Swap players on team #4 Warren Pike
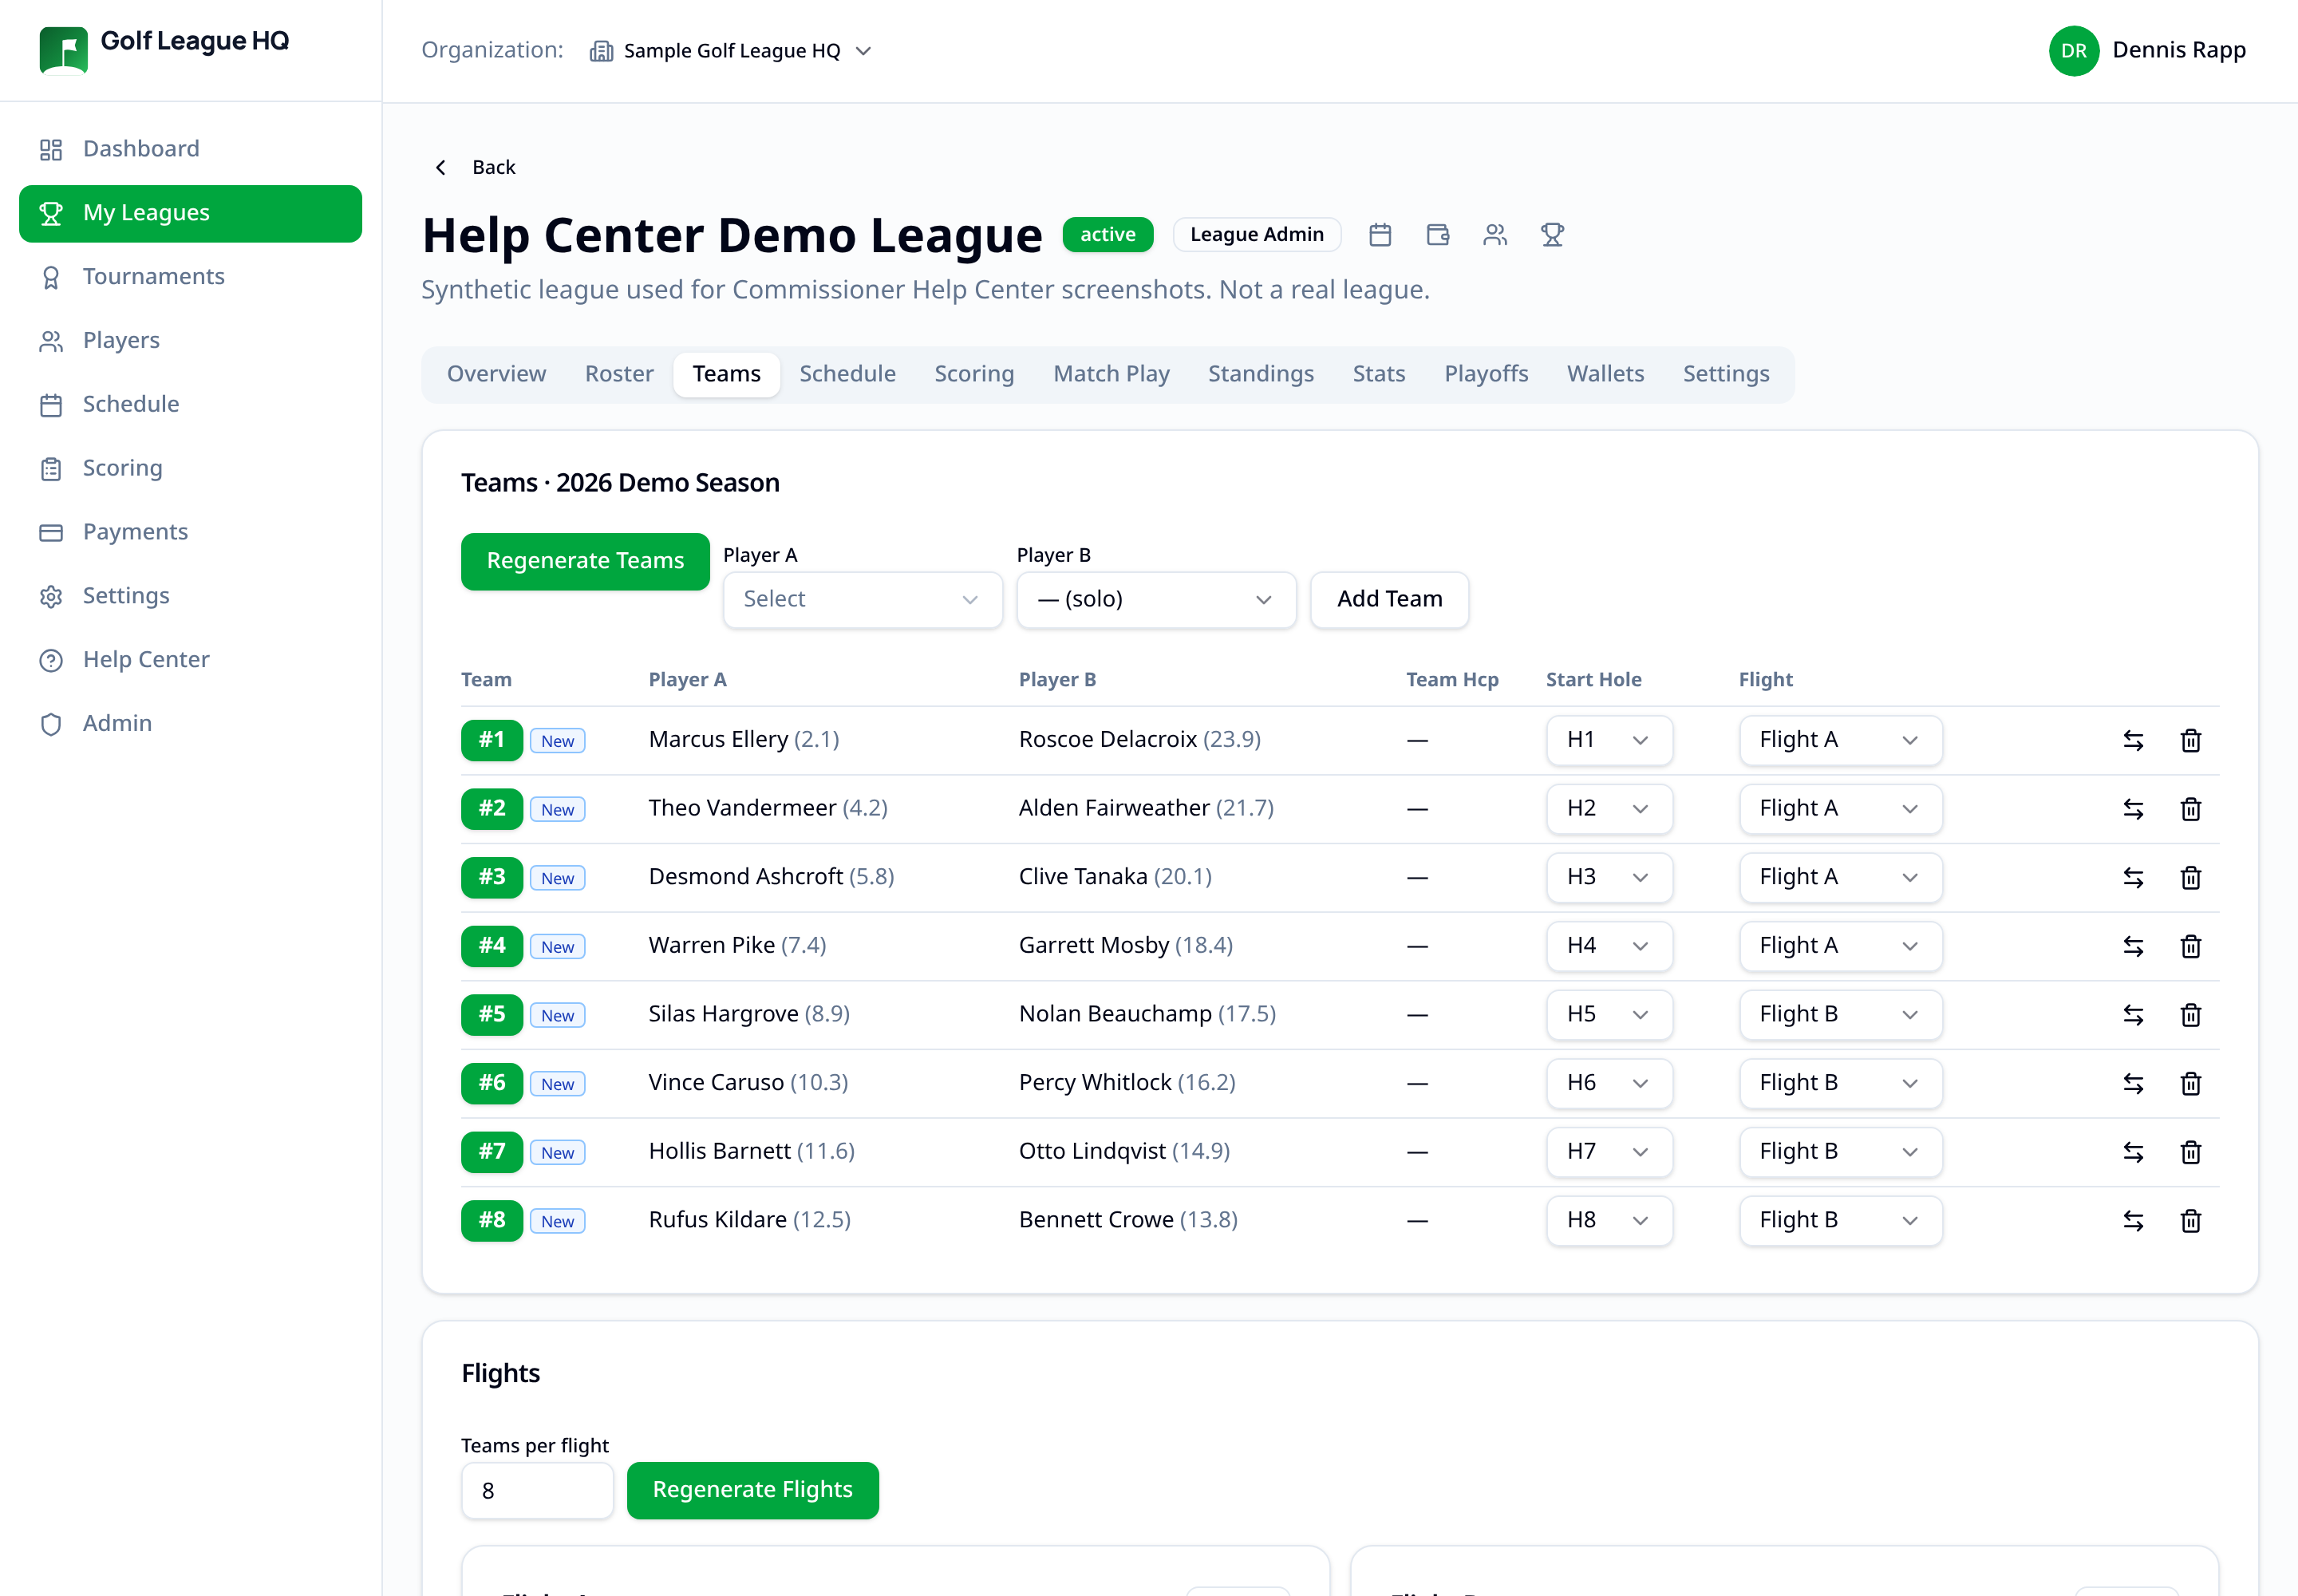The image size is (2298, 1596). 2133,946
